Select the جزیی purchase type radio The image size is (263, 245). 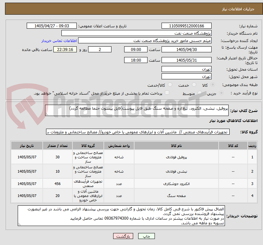coord(221,93)
